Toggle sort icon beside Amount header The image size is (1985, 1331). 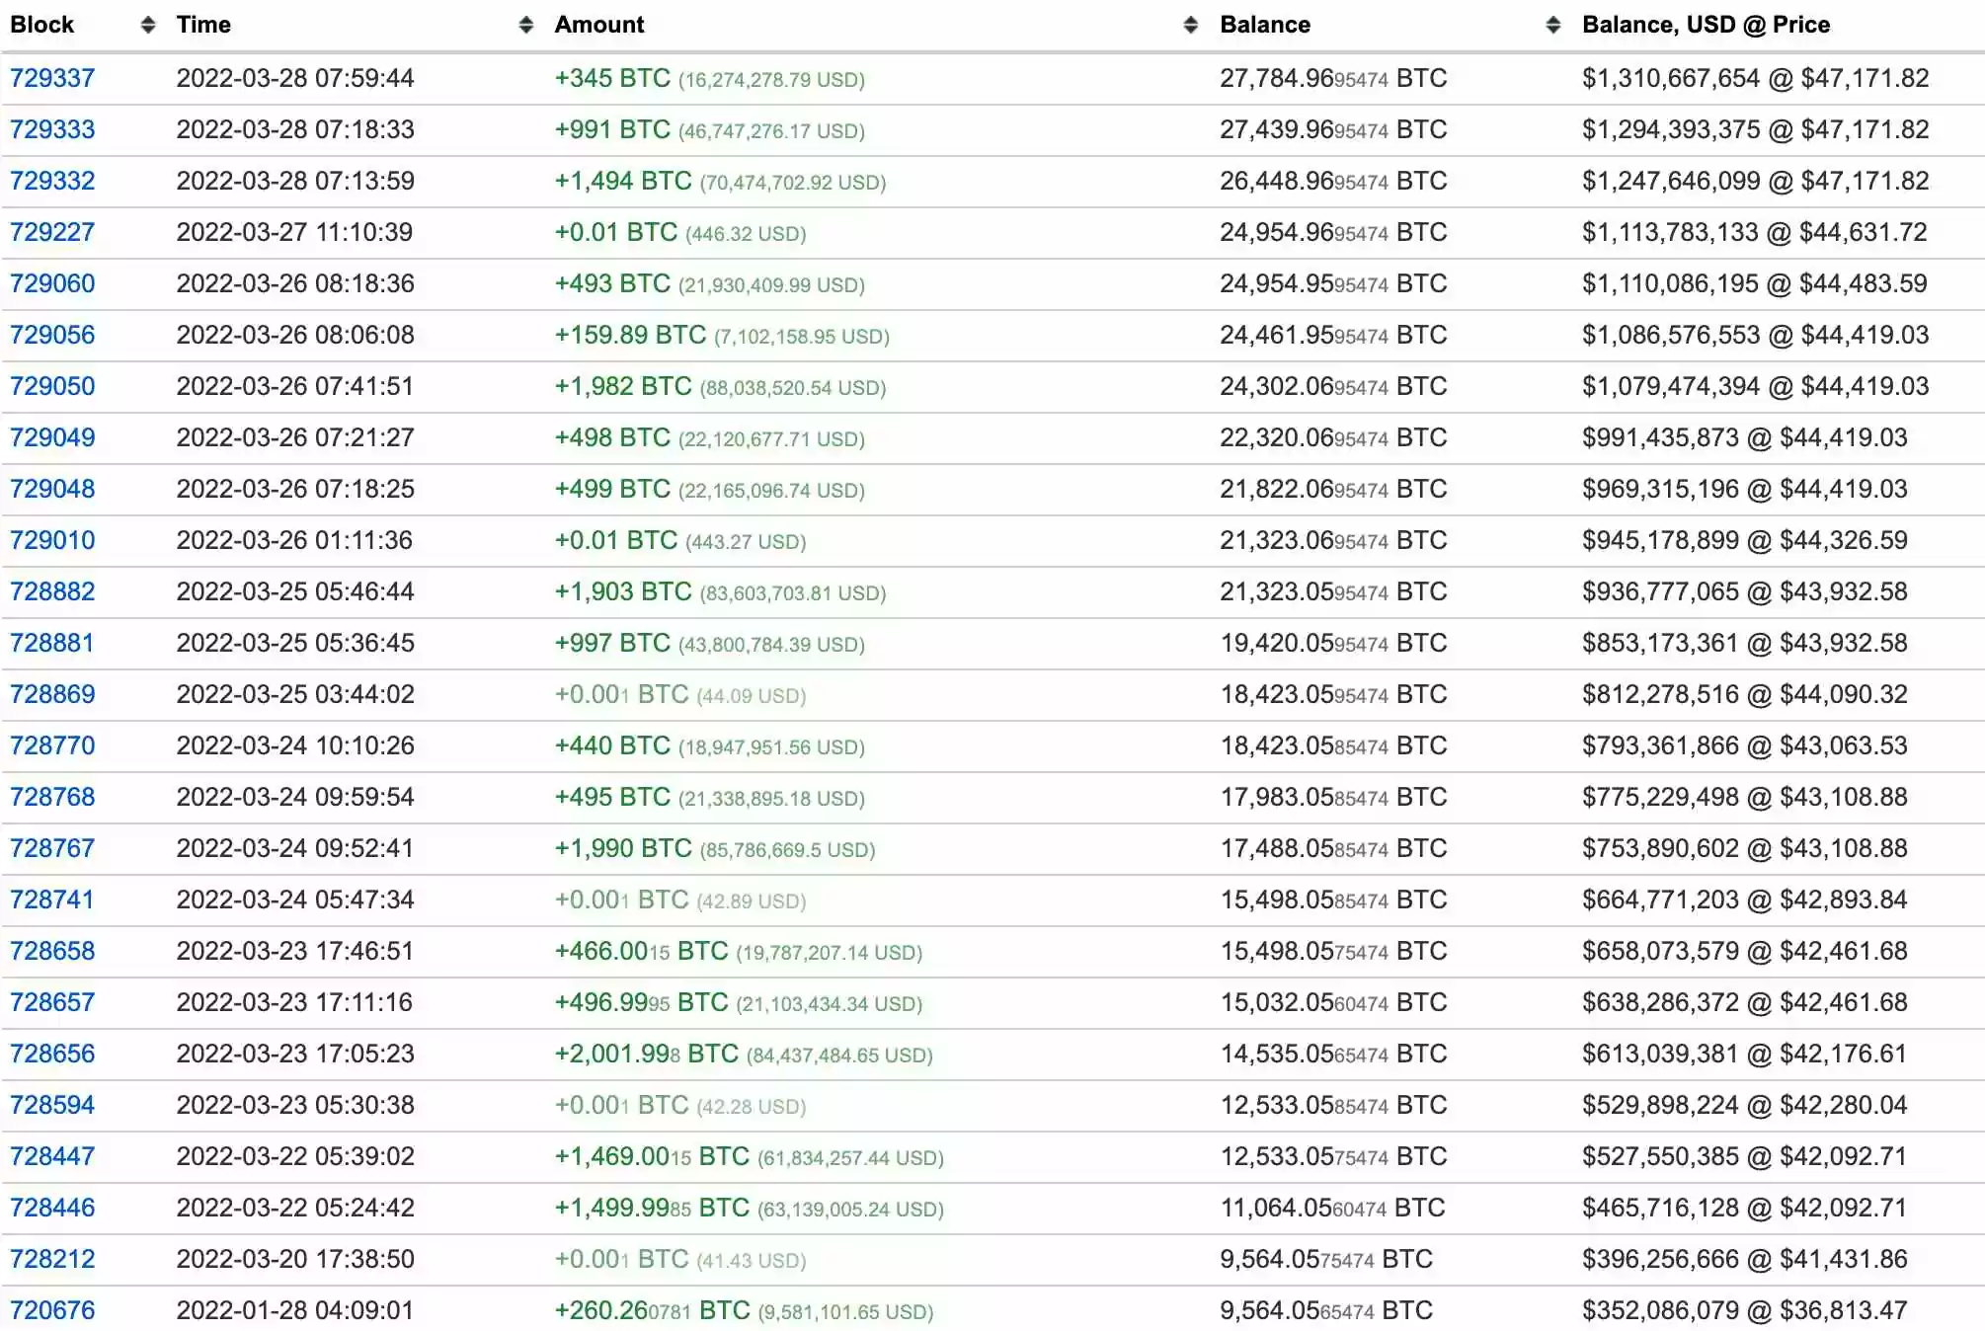coord(1191,25)
